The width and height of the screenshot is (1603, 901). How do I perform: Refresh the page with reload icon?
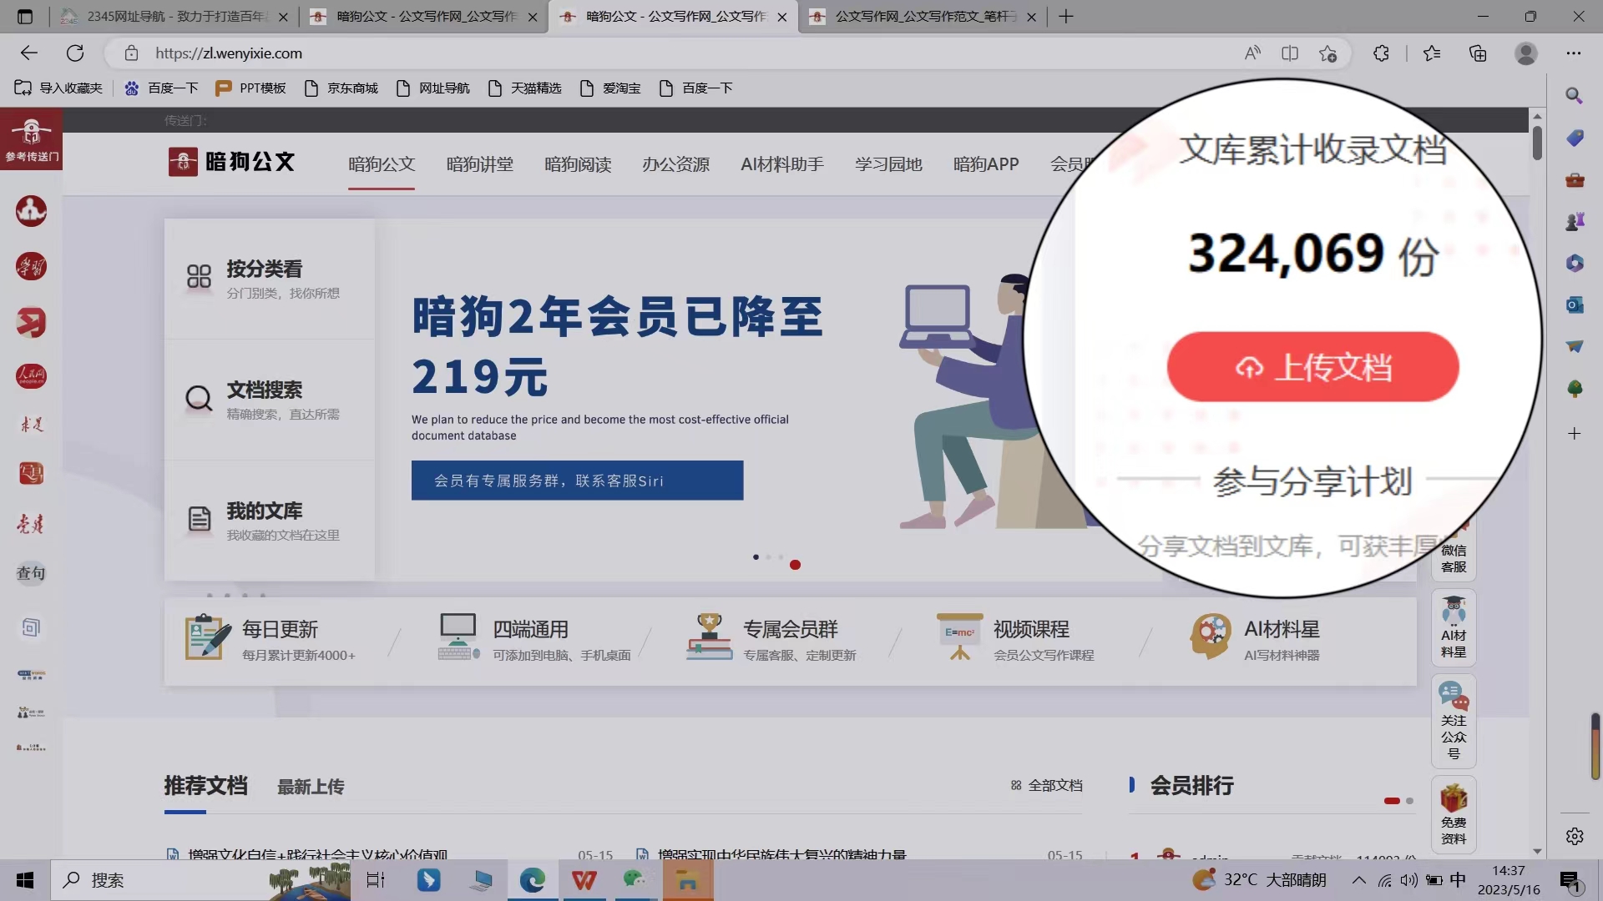pyautogui.click(x=75, y=53)
